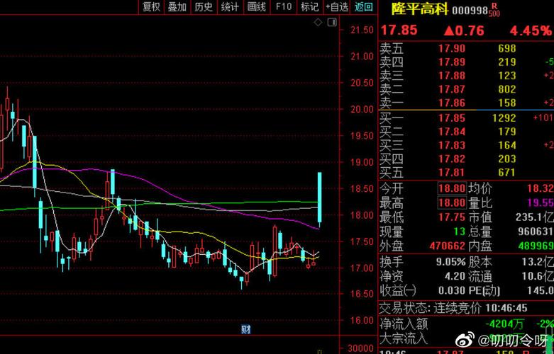Image resolution: width=554 pixels, height=354 pixels.
Task: Select the 标记 mark button
Action: [x=309, y=6]
